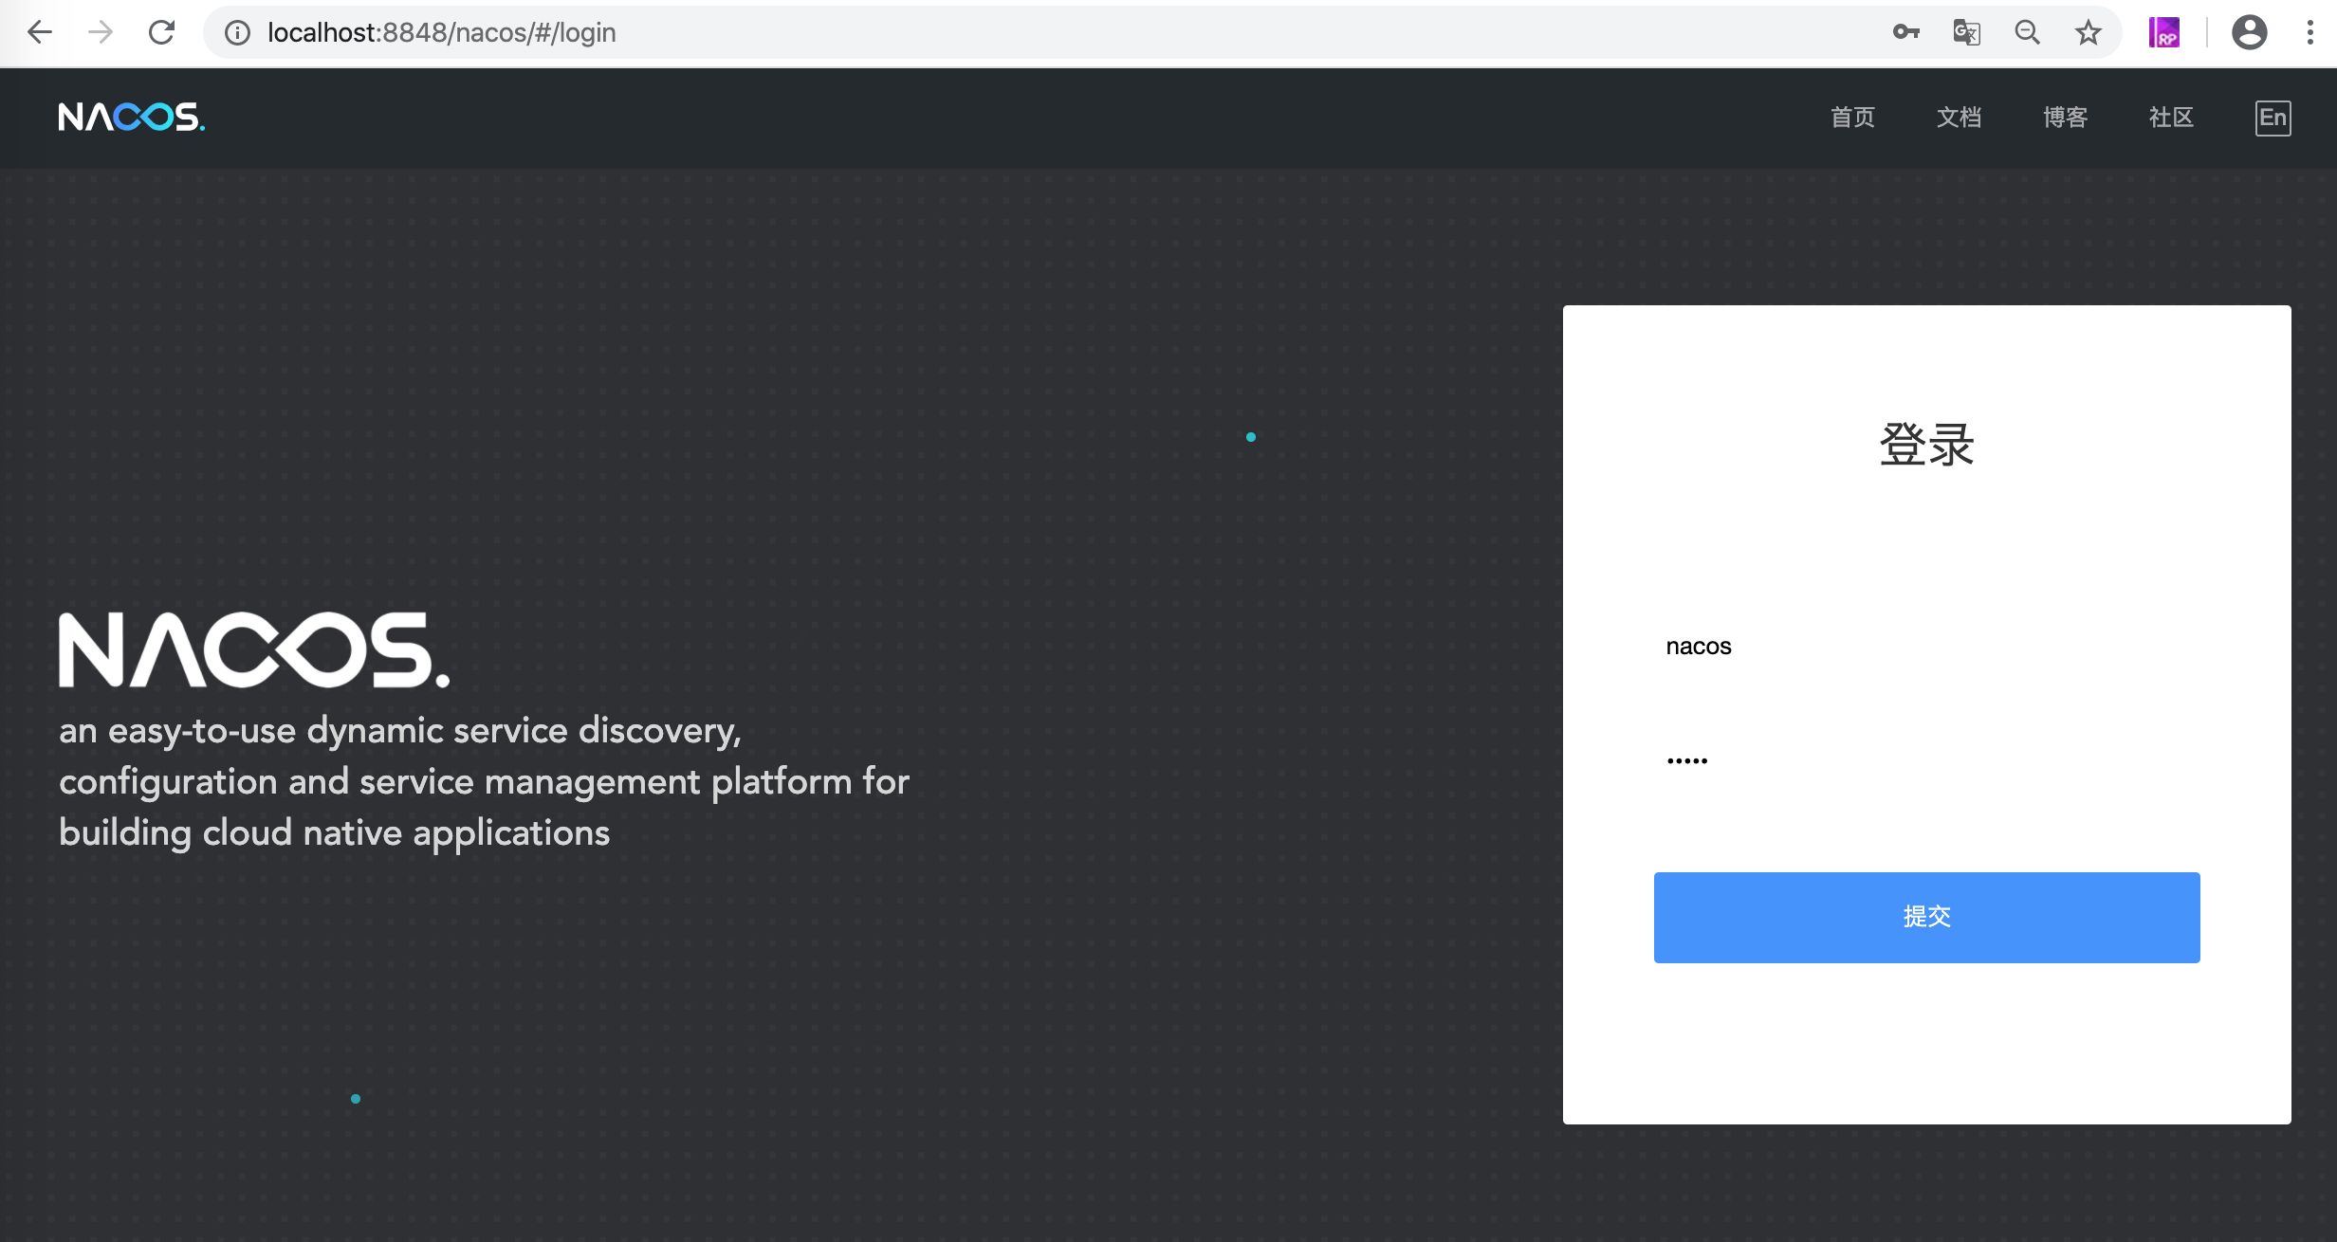Open saved passwords key icon
This screenshot has width=2337, height=1242.
[x=1905, y=32]
